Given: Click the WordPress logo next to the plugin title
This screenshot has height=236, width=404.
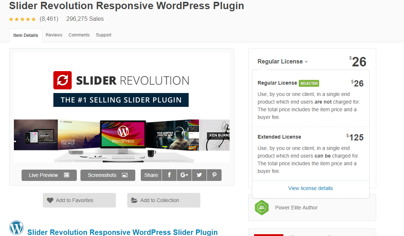Looking at the screenshot, I should coord(16,227).
